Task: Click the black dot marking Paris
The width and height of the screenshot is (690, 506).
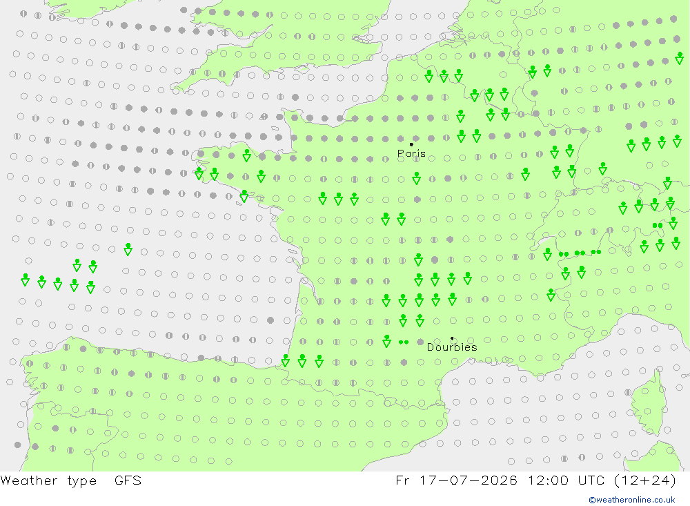Action: 411,144
